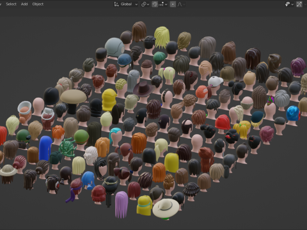This screenshot has height=230, width=307.
Task: Select the long bright blue hair model
Action: point(45,148)
